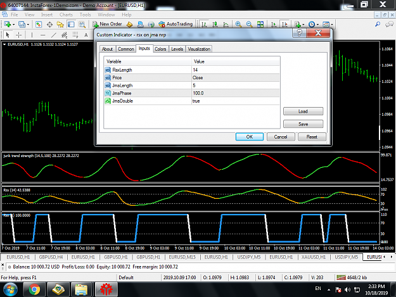Image resolution: width=396 pixels, height=297 pixels.
Task: Switch to the Visualization tab
Action: (199, 49)
